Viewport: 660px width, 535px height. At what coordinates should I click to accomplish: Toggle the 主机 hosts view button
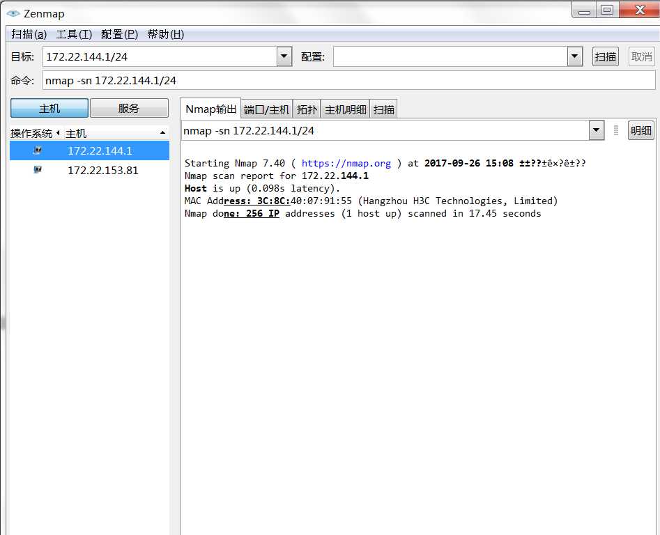[49, 108]
